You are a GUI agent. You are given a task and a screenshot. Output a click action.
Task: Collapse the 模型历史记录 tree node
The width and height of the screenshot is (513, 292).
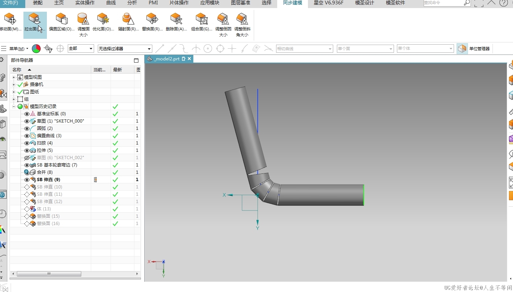14,106
